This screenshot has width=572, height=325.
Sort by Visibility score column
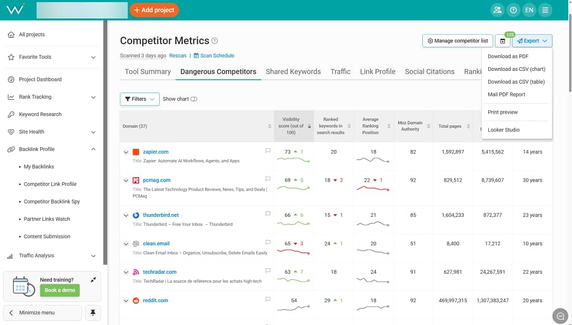[309, 127]
